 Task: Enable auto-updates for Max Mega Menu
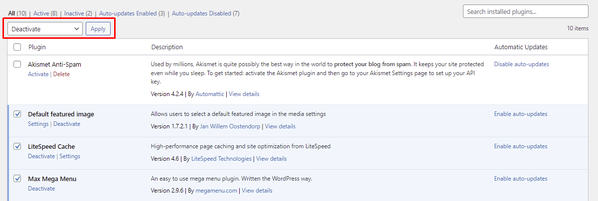click(520, 179)
